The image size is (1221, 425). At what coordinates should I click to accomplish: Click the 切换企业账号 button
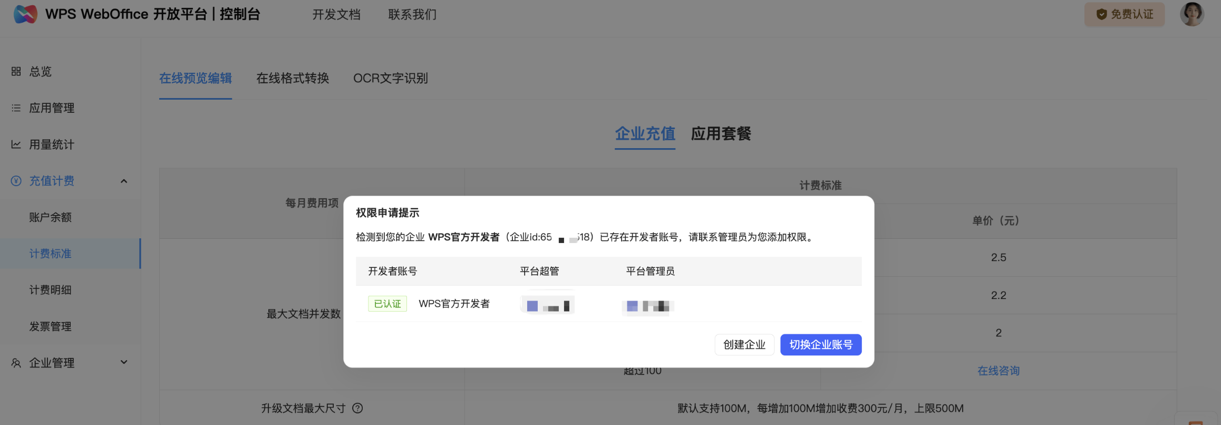821,345
